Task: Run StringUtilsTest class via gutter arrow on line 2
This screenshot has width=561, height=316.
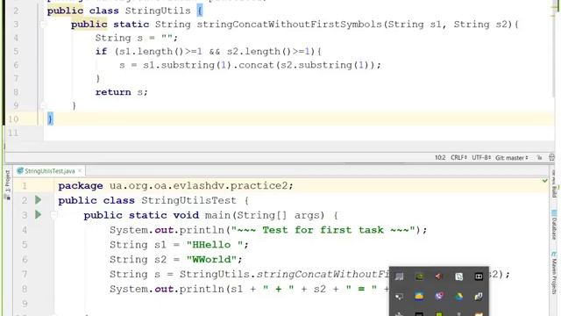Action: (x=38, y=200)
